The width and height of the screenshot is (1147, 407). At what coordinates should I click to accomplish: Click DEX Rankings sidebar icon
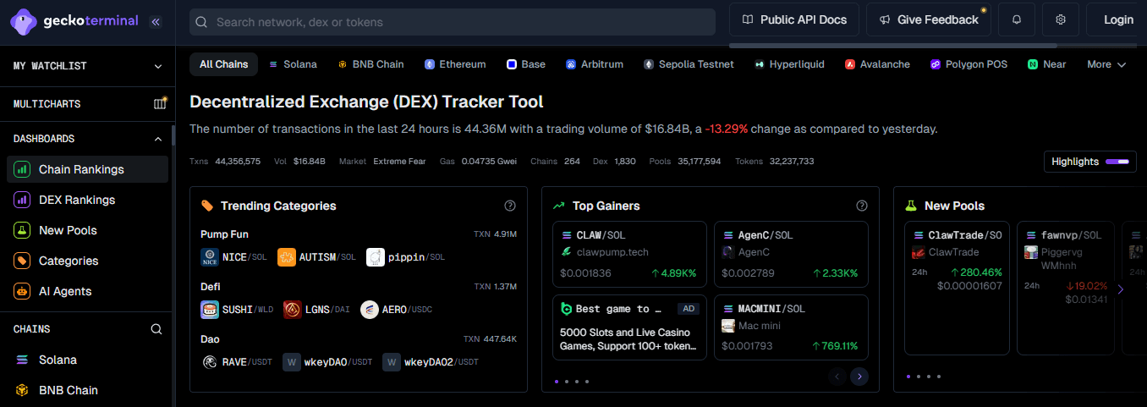click(x=22, y=200)
